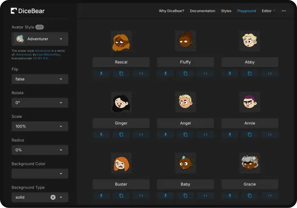This screenshot has height=208, width=297.
Task: Copy the Ginger avatar
Action: point(121,134)
